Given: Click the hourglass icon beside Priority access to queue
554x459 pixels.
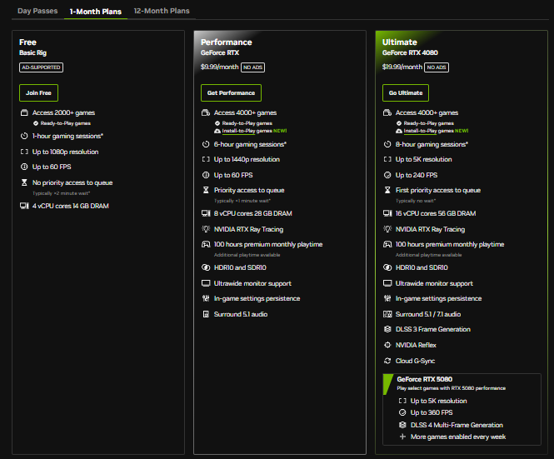Looking at the screenshot, I should [x=206, y=190].
